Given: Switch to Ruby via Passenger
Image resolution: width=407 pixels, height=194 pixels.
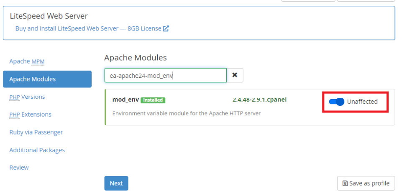Looking at the screenshot, I should pos(36,132).
